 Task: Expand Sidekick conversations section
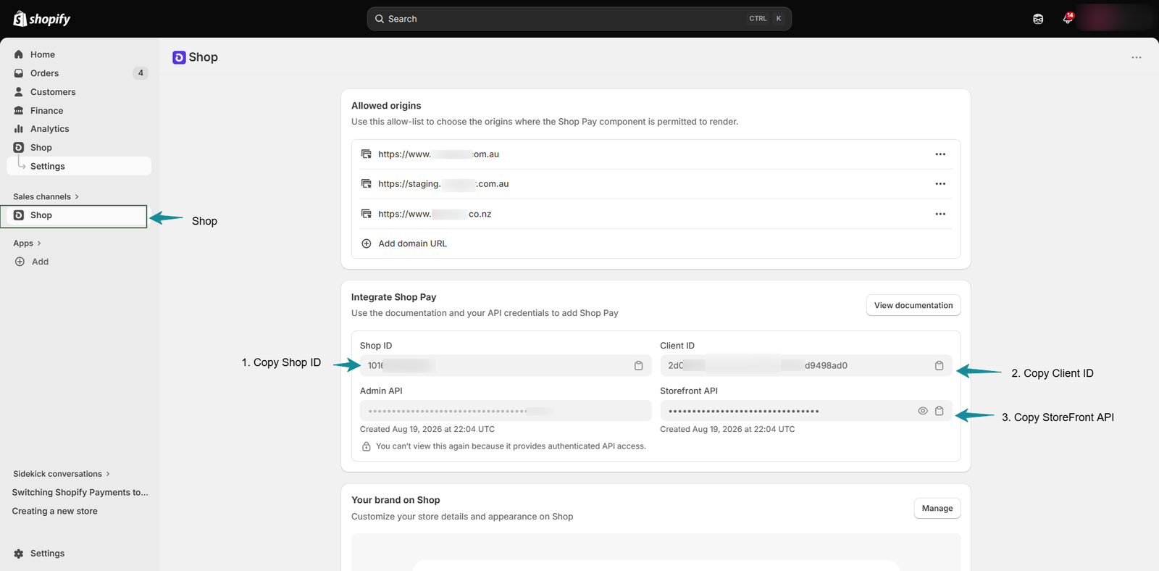pyautogui.click(x=62, y=474)
